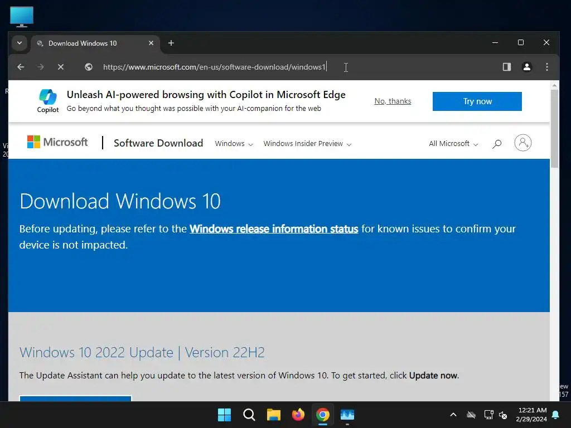The height and width of the screenshot is (428, 571).
Task: Open Chrome side panel
Action: [x=506, y=67]
